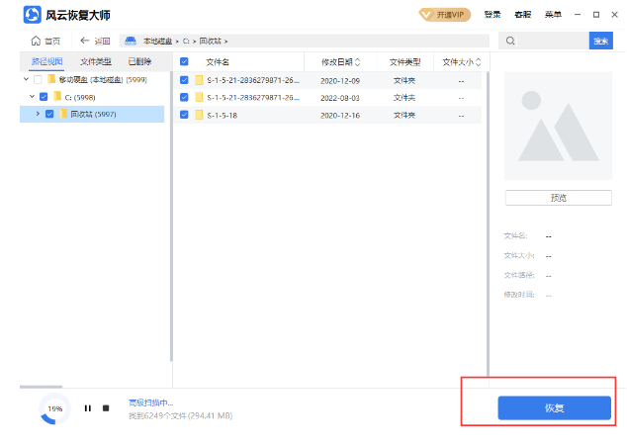The width and height of the screenshot is (627, 447).
Task: Click the 19% scan progress ring
Action: point(55,408)
